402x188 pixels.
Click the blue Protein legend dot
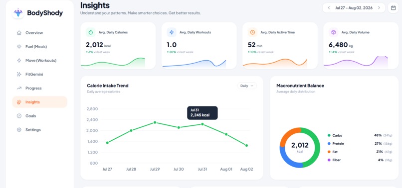coord(329,144)
